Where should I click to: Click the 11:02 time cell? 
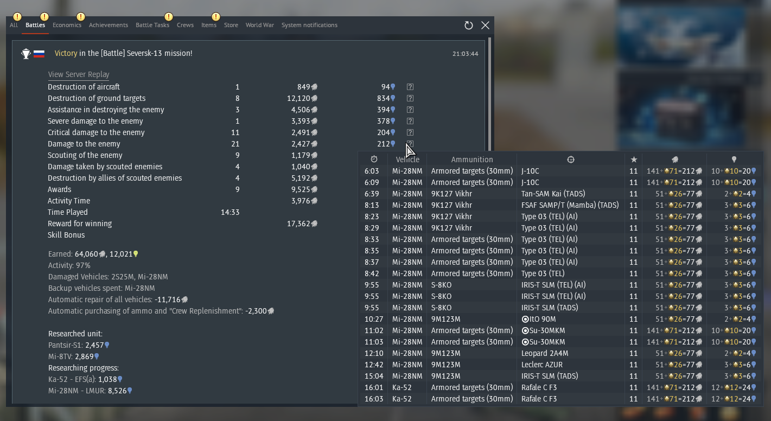[x=374, y=330]
